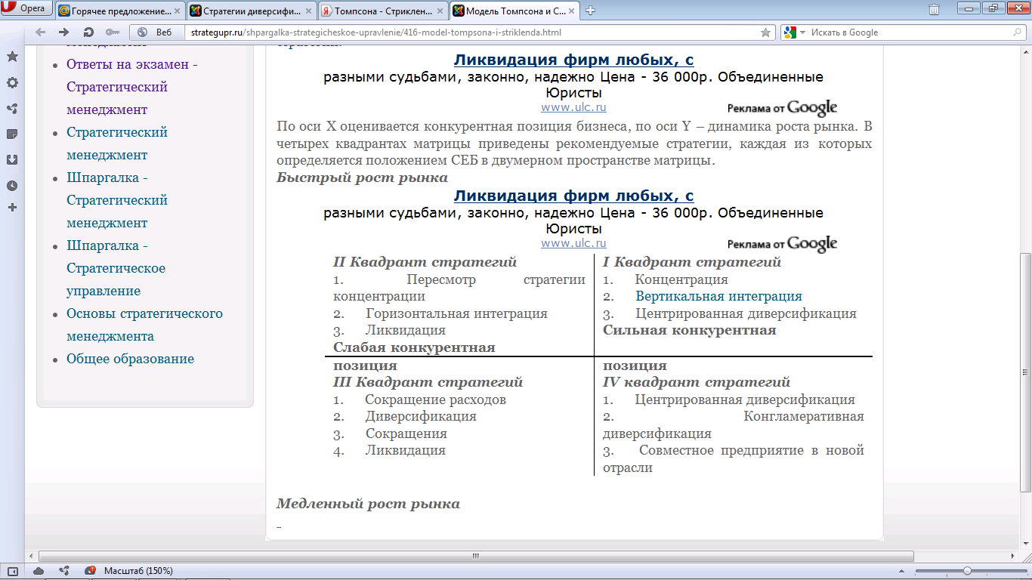Bookmark page with address bar star
The height and width of the screenshot is (580, 1032).
pos(766,32)
